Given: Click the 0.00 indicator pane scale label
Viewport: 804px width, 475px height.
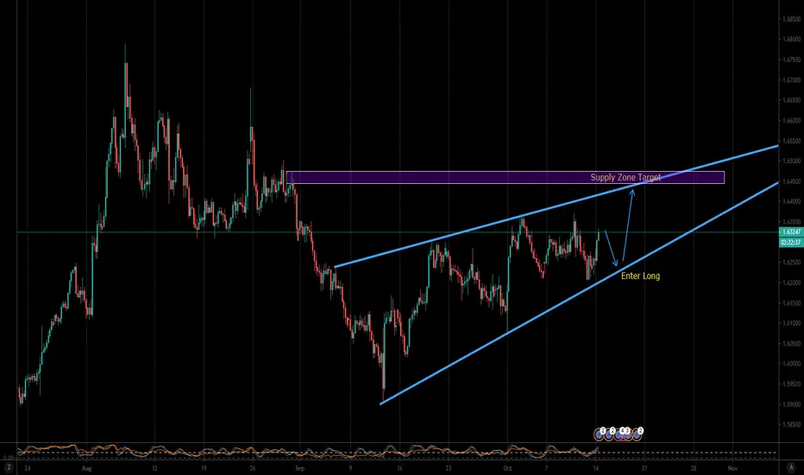Looking at the screenshot, I should (9, 458).
